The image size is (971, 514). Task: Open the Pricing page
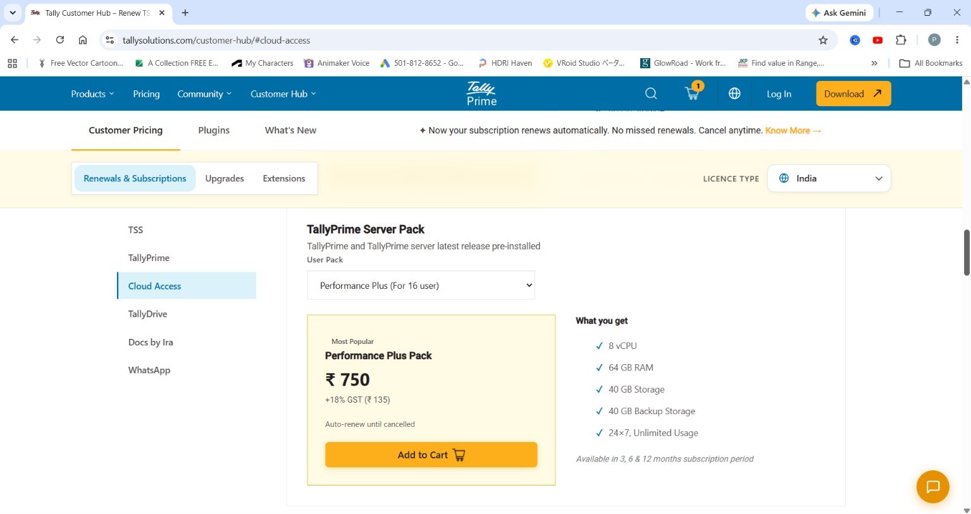click(146, 94)
